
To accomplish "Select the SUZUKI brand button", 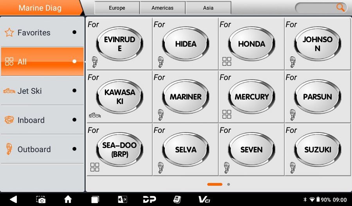I will (318, 149).
